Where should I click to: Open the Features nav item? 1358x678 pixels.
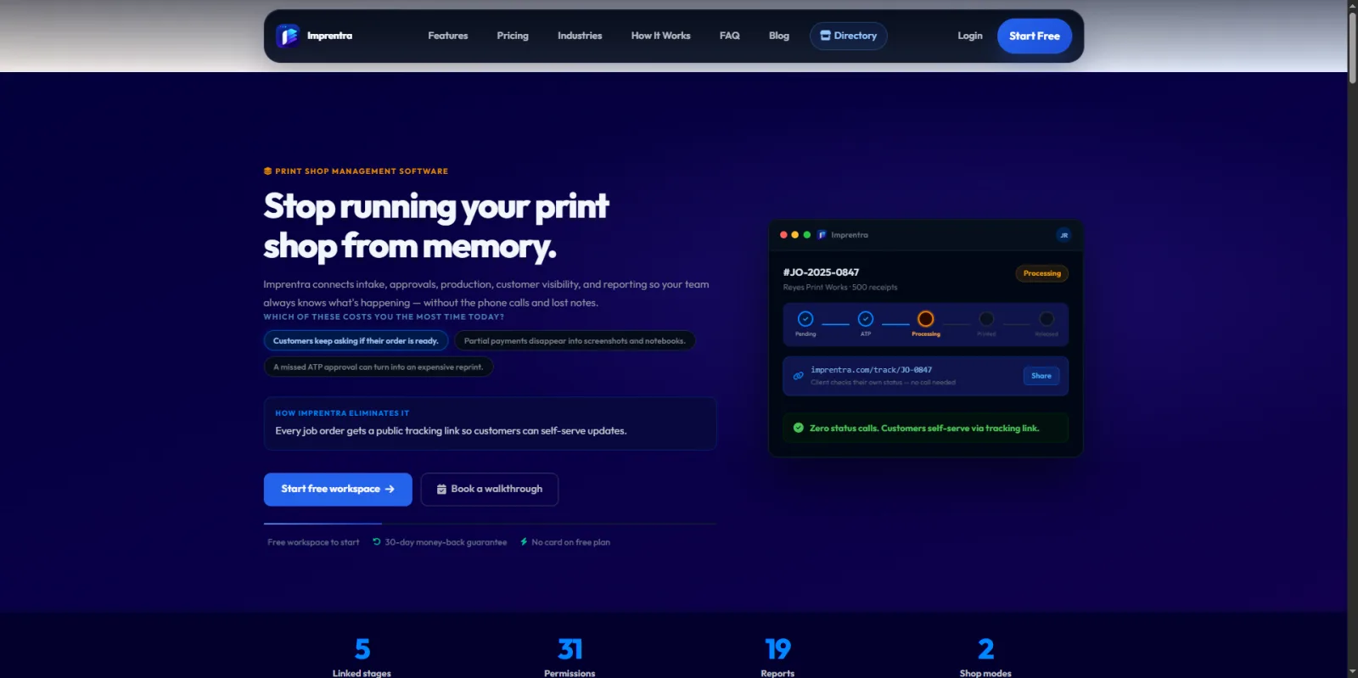[x=448, y=36]
